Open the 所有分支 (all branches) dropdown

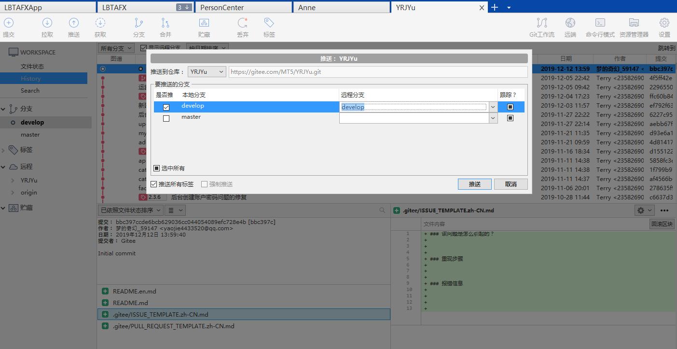click(x=116, y=48)
